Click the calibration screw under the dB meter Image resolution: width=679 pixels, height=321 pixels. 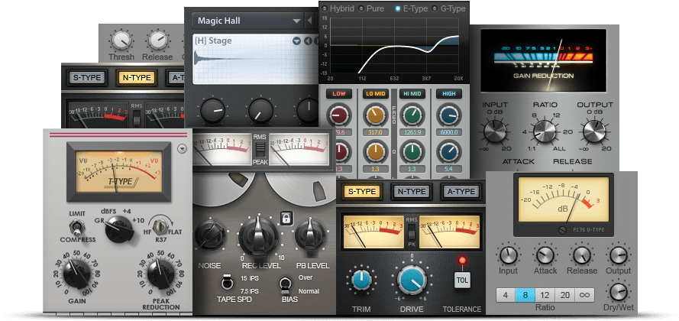(x=562, y=229)
